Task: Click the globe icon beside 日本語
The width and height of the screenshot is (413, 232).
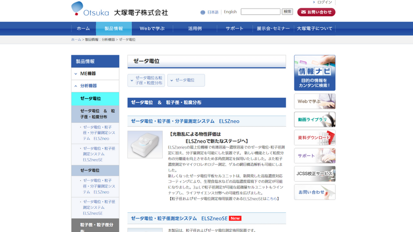Action: click(203, 12)
